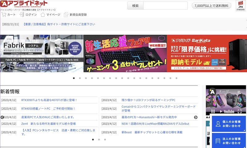Click the login (ログイン) link

28,15
